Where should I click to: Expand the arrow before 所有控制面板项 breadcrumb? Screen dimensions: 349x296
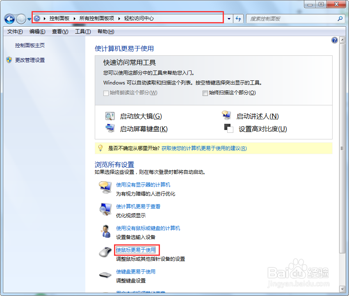(75, 18)
